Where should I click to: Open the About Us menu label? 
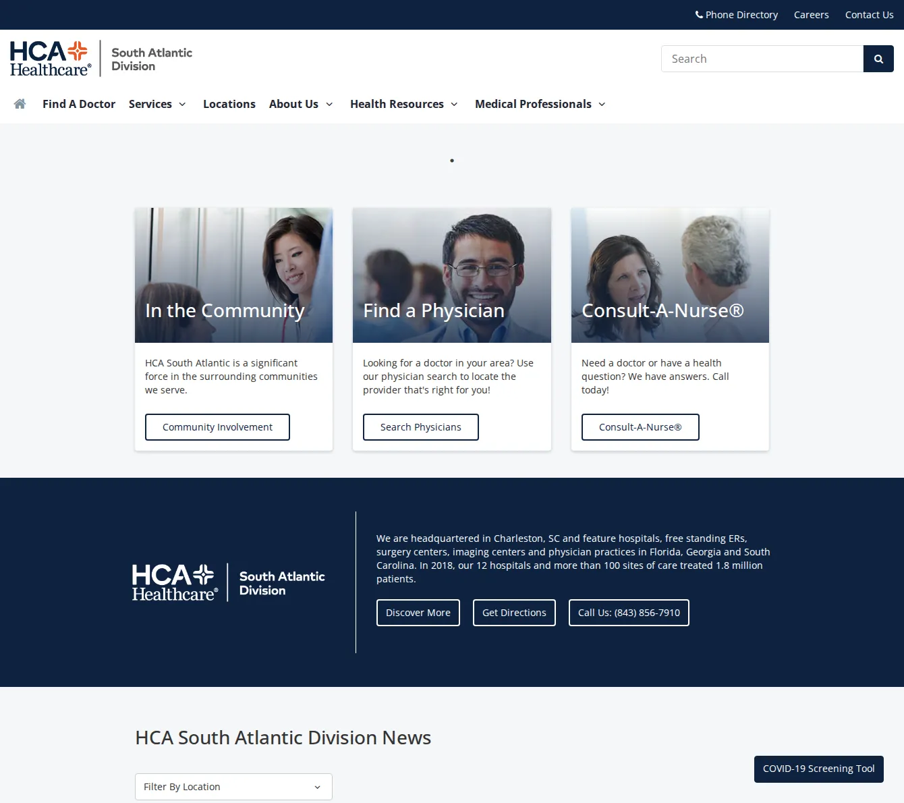click(x=293, y=104)
